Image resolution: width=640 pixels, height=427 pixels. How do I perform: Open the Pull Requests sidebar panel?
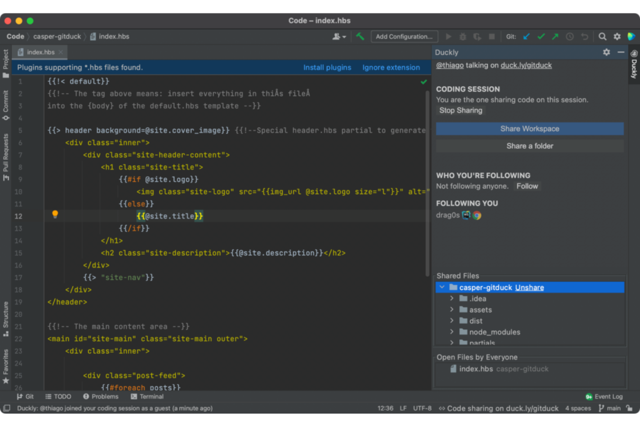pyautogui.click(x=6, y=156)
